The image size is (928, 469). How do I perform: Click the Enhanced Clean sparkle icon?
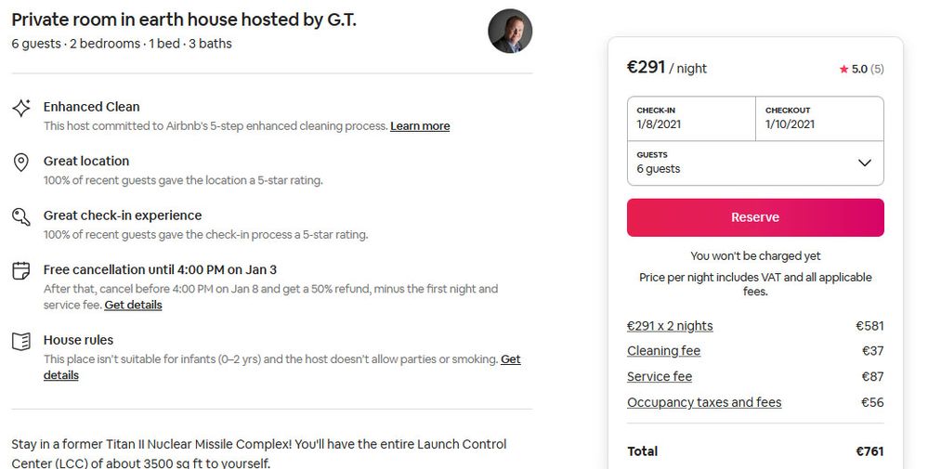click(21, 109)
